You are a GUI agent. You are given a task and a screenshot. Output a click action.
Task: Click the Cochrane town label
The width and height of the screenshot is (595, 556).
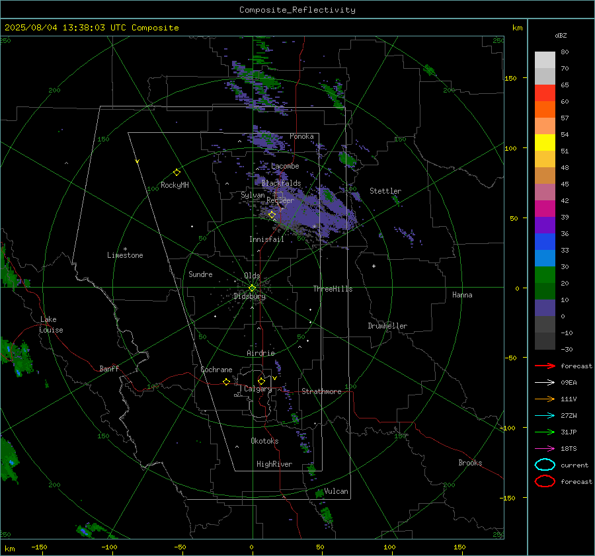click(x=216, y=370)
